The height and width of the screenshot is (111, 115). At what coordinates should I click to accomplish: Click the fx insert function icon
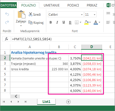[6, 39]
